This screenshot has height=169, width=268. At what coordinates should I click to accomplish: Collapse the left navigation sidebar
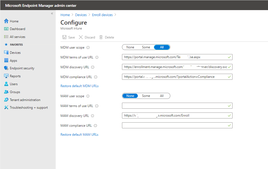pos(52,14)
